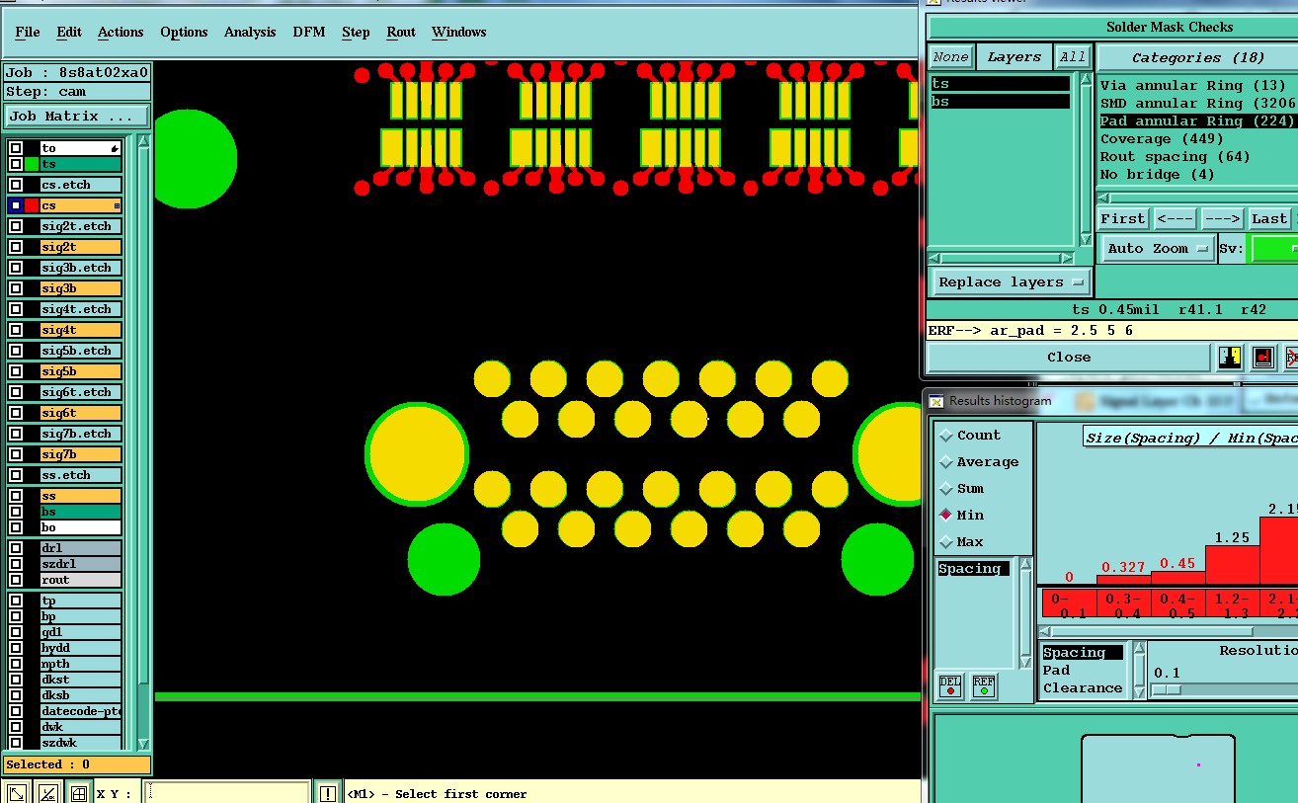Click the REF button in Results histogram
Image resolution: width=1298 pixels, height=803 pixels.
[984, 685]
